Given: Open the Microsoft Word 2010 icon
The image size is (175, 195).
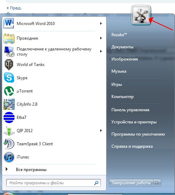Looking at the screenshot, I should pos(9,23).
